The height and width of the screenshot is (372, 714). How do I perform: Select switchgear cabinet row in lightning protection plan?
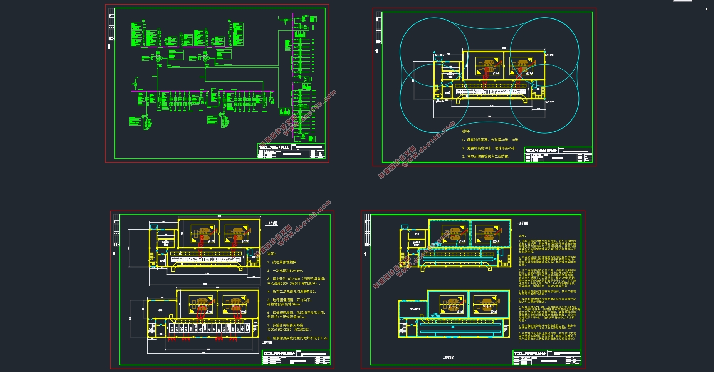pos(491,92)
